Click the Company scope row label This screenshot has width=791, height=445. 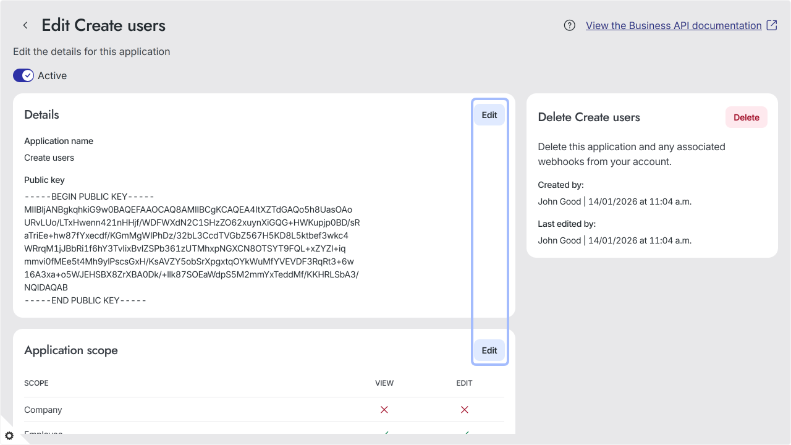point(43,410)
